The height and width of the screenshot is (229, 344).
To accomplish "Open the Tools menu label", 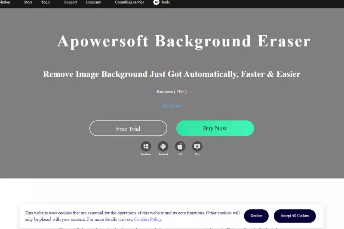I will [x=165, y=2].
